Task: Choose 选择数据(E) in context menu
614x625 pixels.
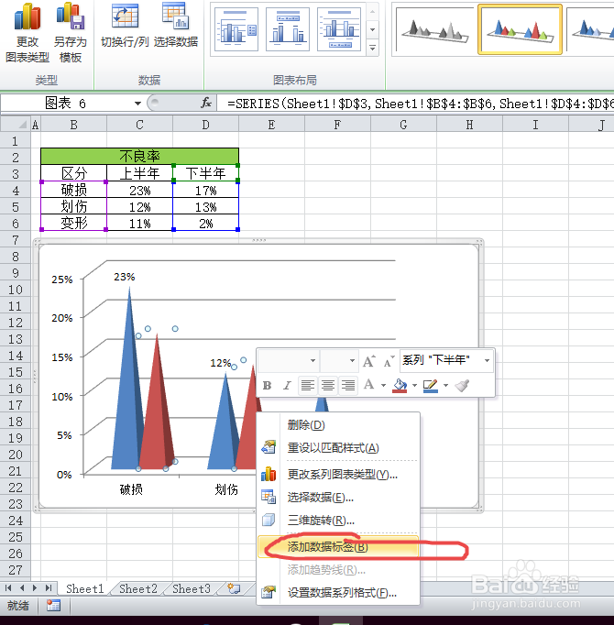Action: point(338,498)
